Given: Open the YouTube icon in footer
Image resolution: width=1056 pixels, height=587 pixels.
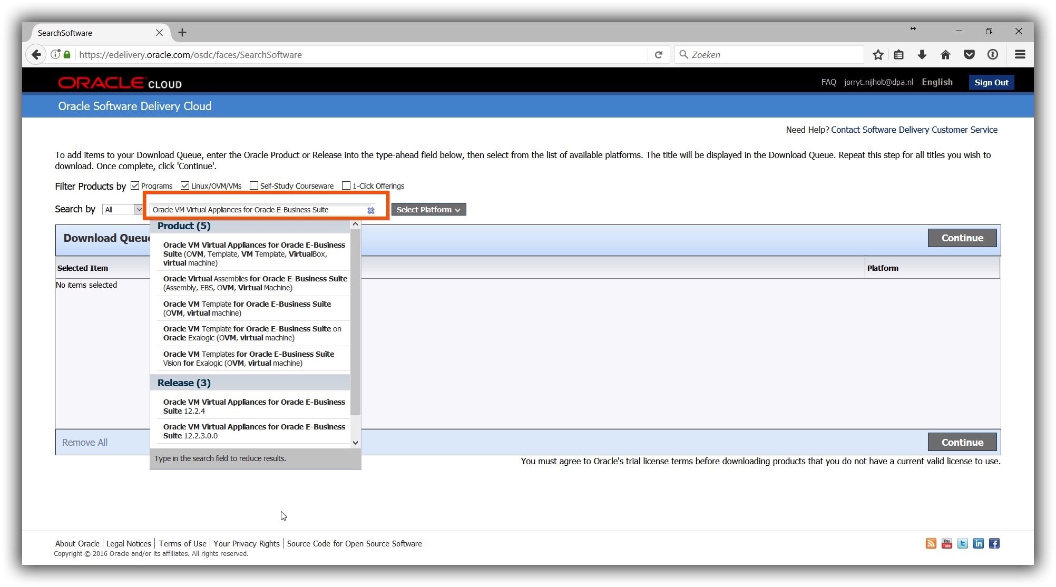Looking at the screenshot, I should [946, 544].
